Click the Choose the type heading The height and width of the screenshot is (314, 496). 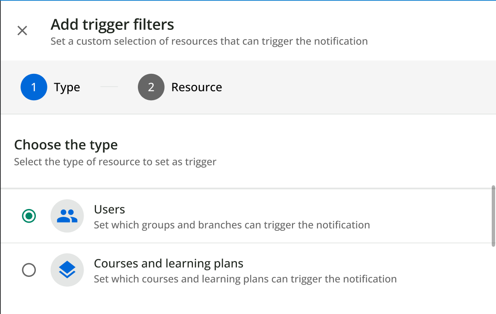(66, 145)
